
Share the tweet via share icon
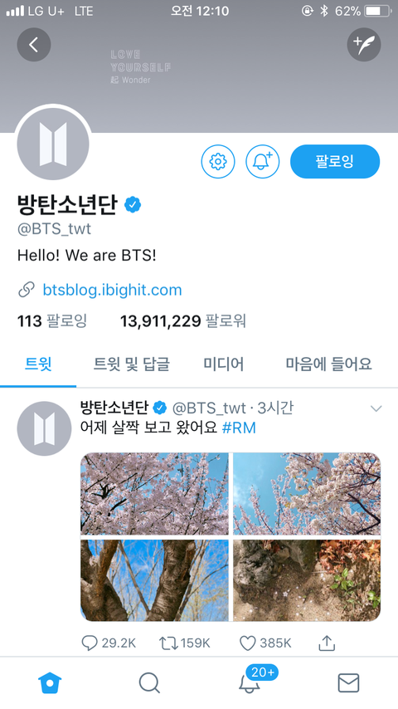pyautogui.click(x=327, y=643)
